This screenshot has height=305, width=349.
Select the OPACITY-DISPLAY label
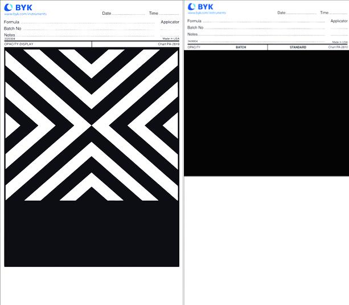(19, 44)
